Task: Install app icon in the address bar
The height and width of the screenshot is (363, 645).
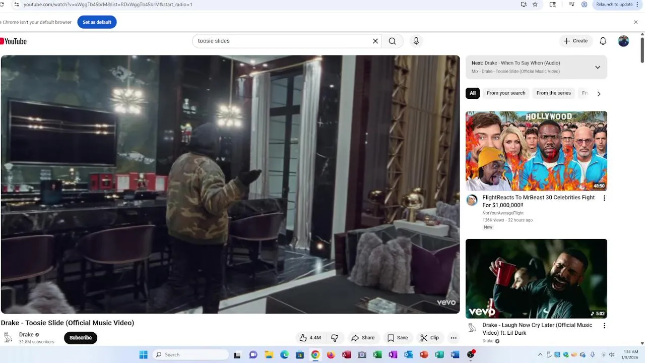Action: pyautogui.click(x=524, y=5)
